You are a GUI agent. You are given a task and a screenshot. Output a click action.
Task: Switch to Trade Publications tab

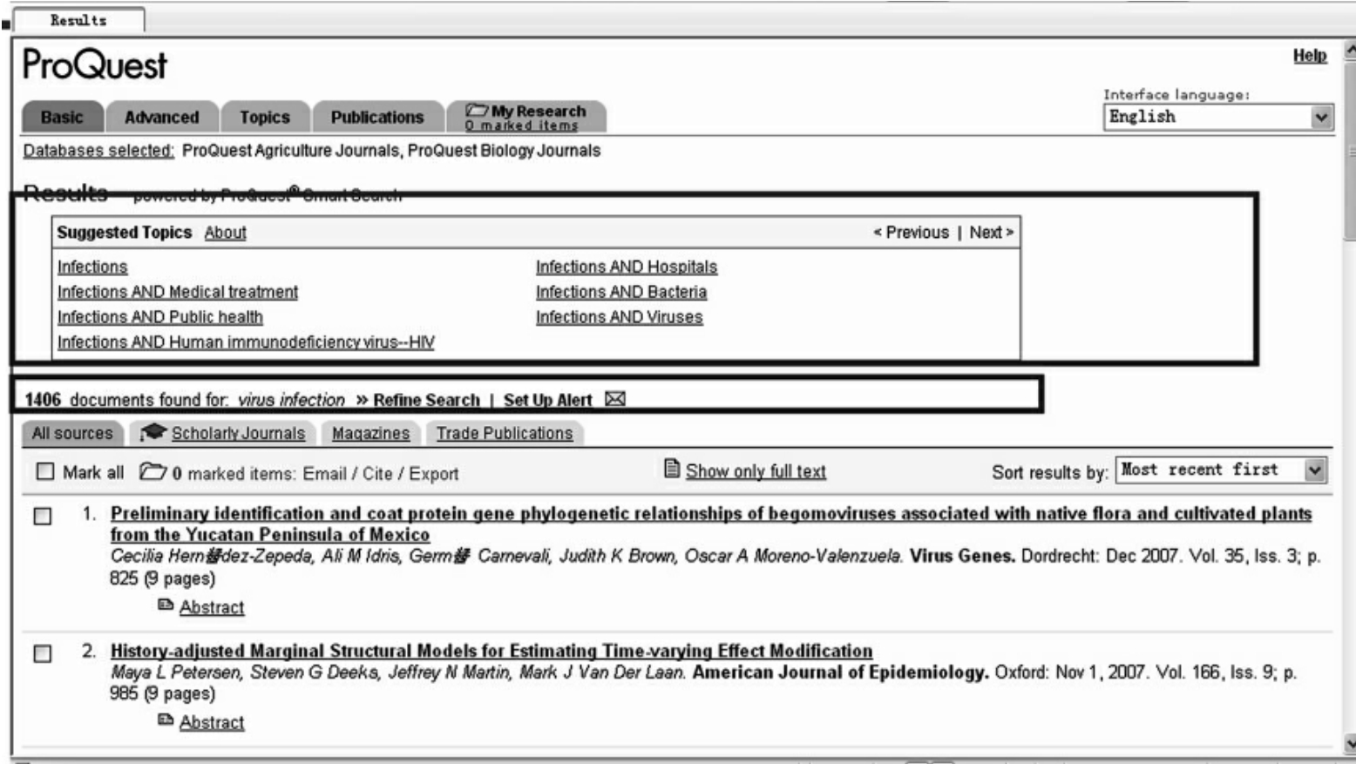[504, 433]
